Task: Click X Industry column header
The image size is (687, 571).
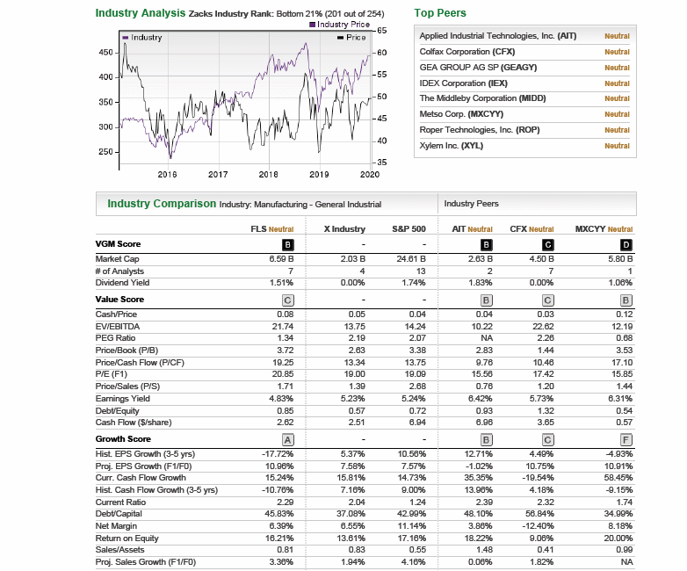Action: (344, 229)
